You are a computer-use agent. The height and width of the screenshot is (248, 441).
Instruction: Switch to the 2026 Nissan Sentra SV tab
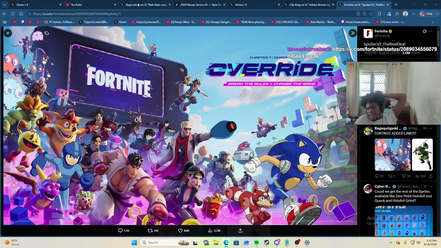[200, 5]
